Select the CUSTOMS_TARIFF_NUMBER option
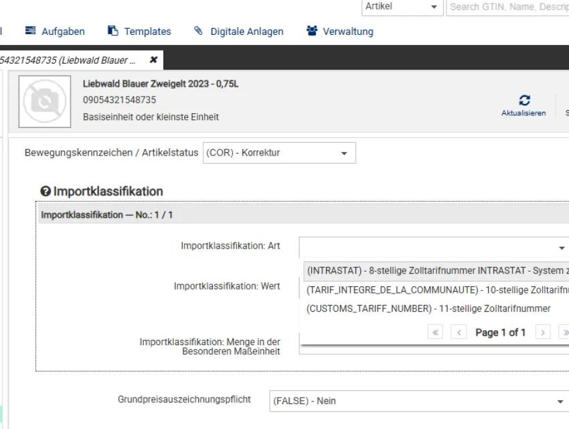This screenshot has width=569, height=429. (428, 308)
